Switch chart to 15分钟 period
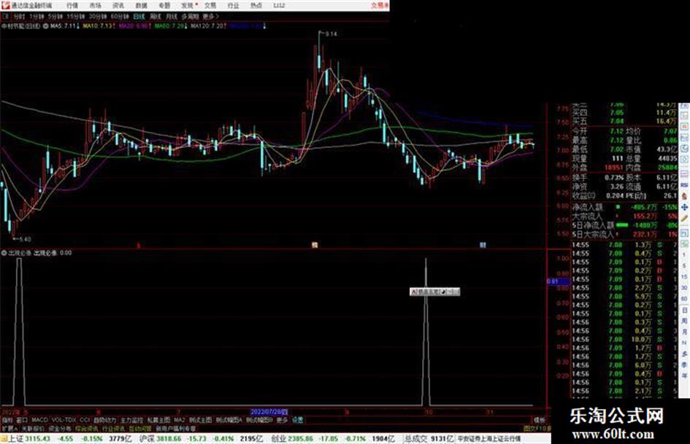The image size is (690, 444). 76,16
